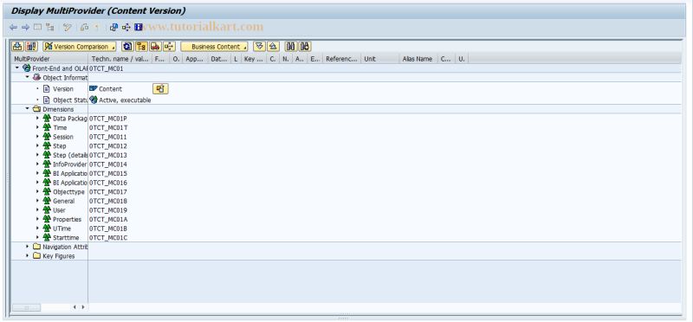The image size is (693, 322).
Task: Select the Step (details) dimension row
Action: (x=70, y=155)
